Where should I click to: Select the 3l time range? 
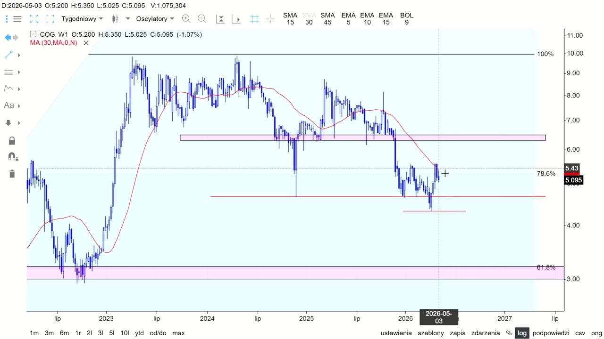coord(101,333)
